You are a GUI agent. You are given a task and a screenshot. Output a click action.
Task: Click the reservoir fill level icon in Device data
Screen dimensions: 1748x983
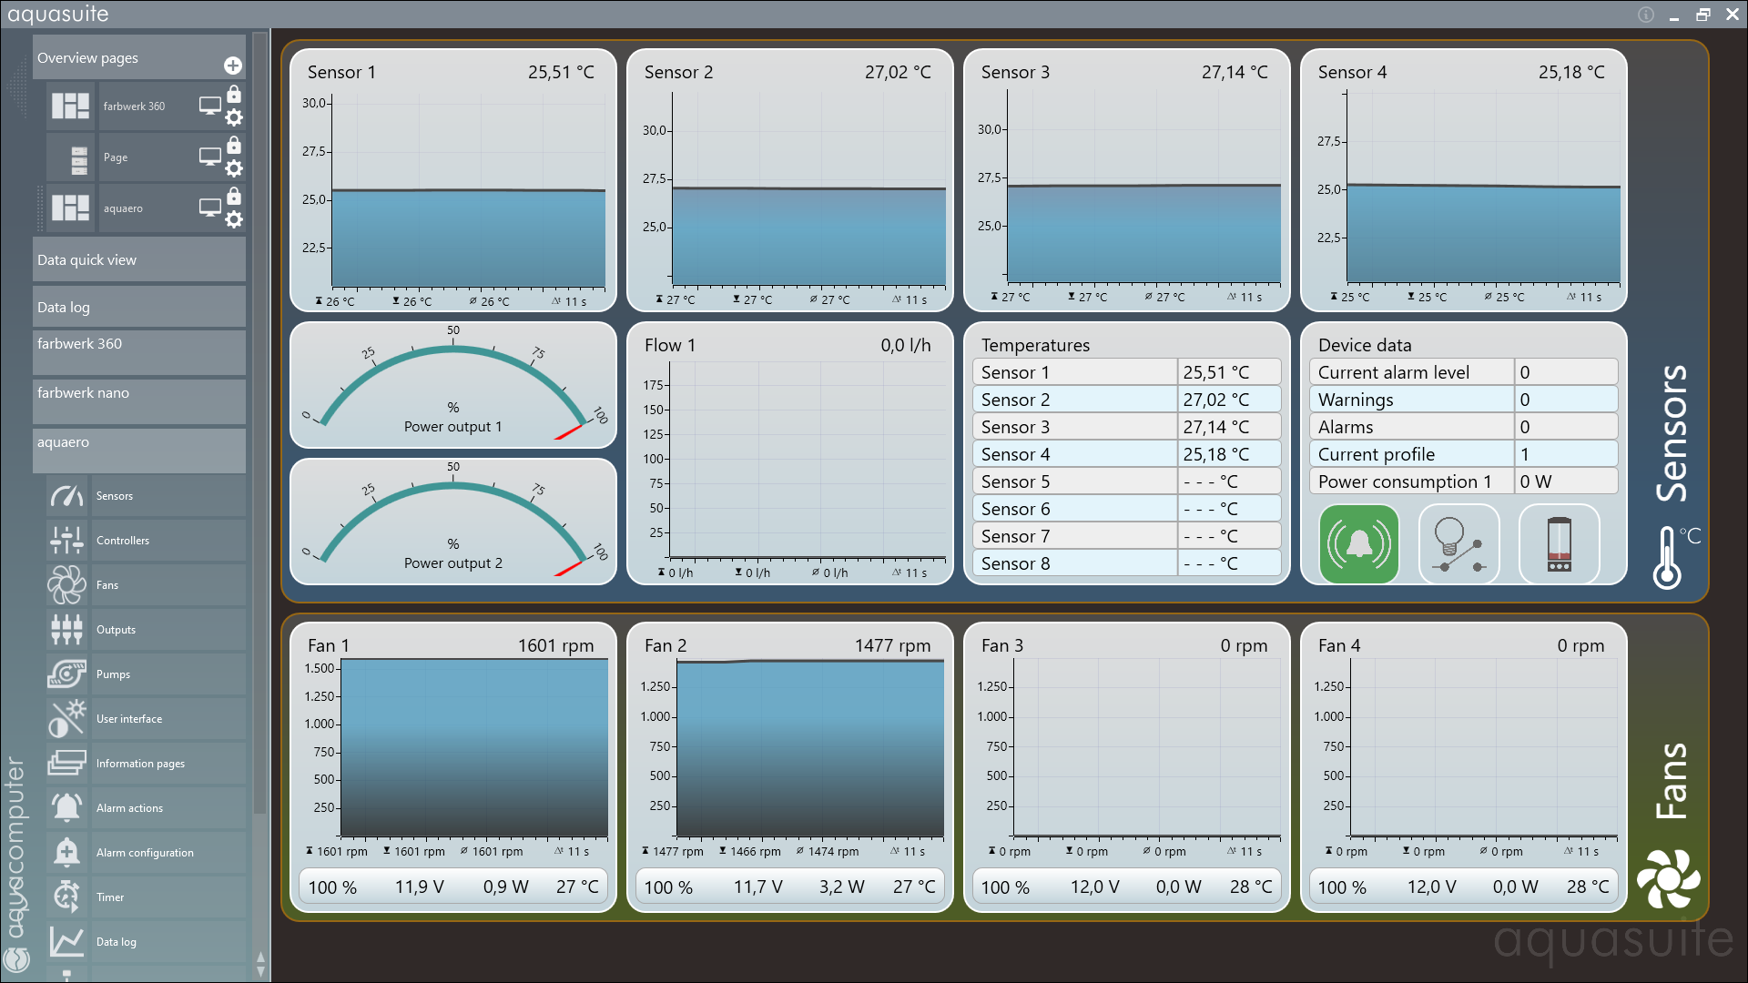[x=1560, y=544]
